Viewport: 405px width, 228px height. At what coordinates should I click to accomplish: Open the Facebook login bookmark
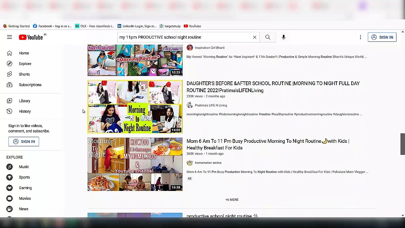pyautogui.click(x=52, y=26)
